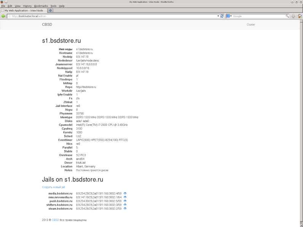
Task: Click the Osrelease value 9.2-RC3
Action: tap(81, 155)
